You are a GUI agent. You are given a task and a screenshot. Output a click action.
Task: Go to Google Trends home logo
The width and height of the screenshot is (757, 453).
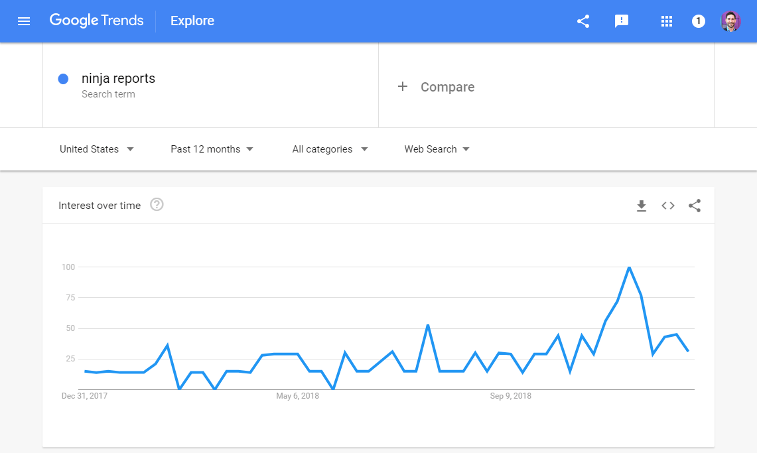point(96,21)
